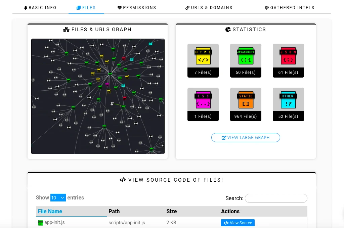Click the green file icon next to app-init.js

(41, 223)
